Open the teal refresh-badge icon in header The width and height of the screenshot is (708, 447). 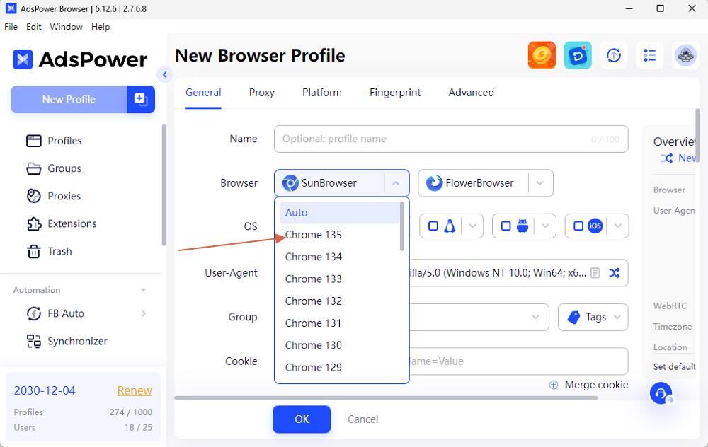578,55
